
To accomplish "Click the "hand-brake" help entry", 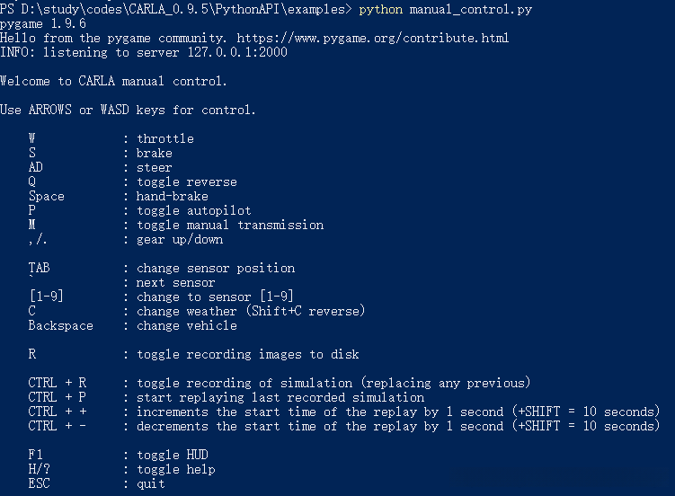I will pos(172,197).
